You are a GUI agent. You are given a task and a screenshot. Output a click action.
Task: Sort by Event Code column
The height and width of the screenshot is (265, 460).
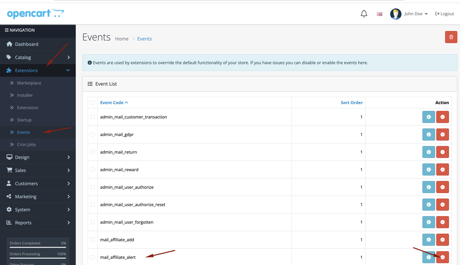pos(114,103)
